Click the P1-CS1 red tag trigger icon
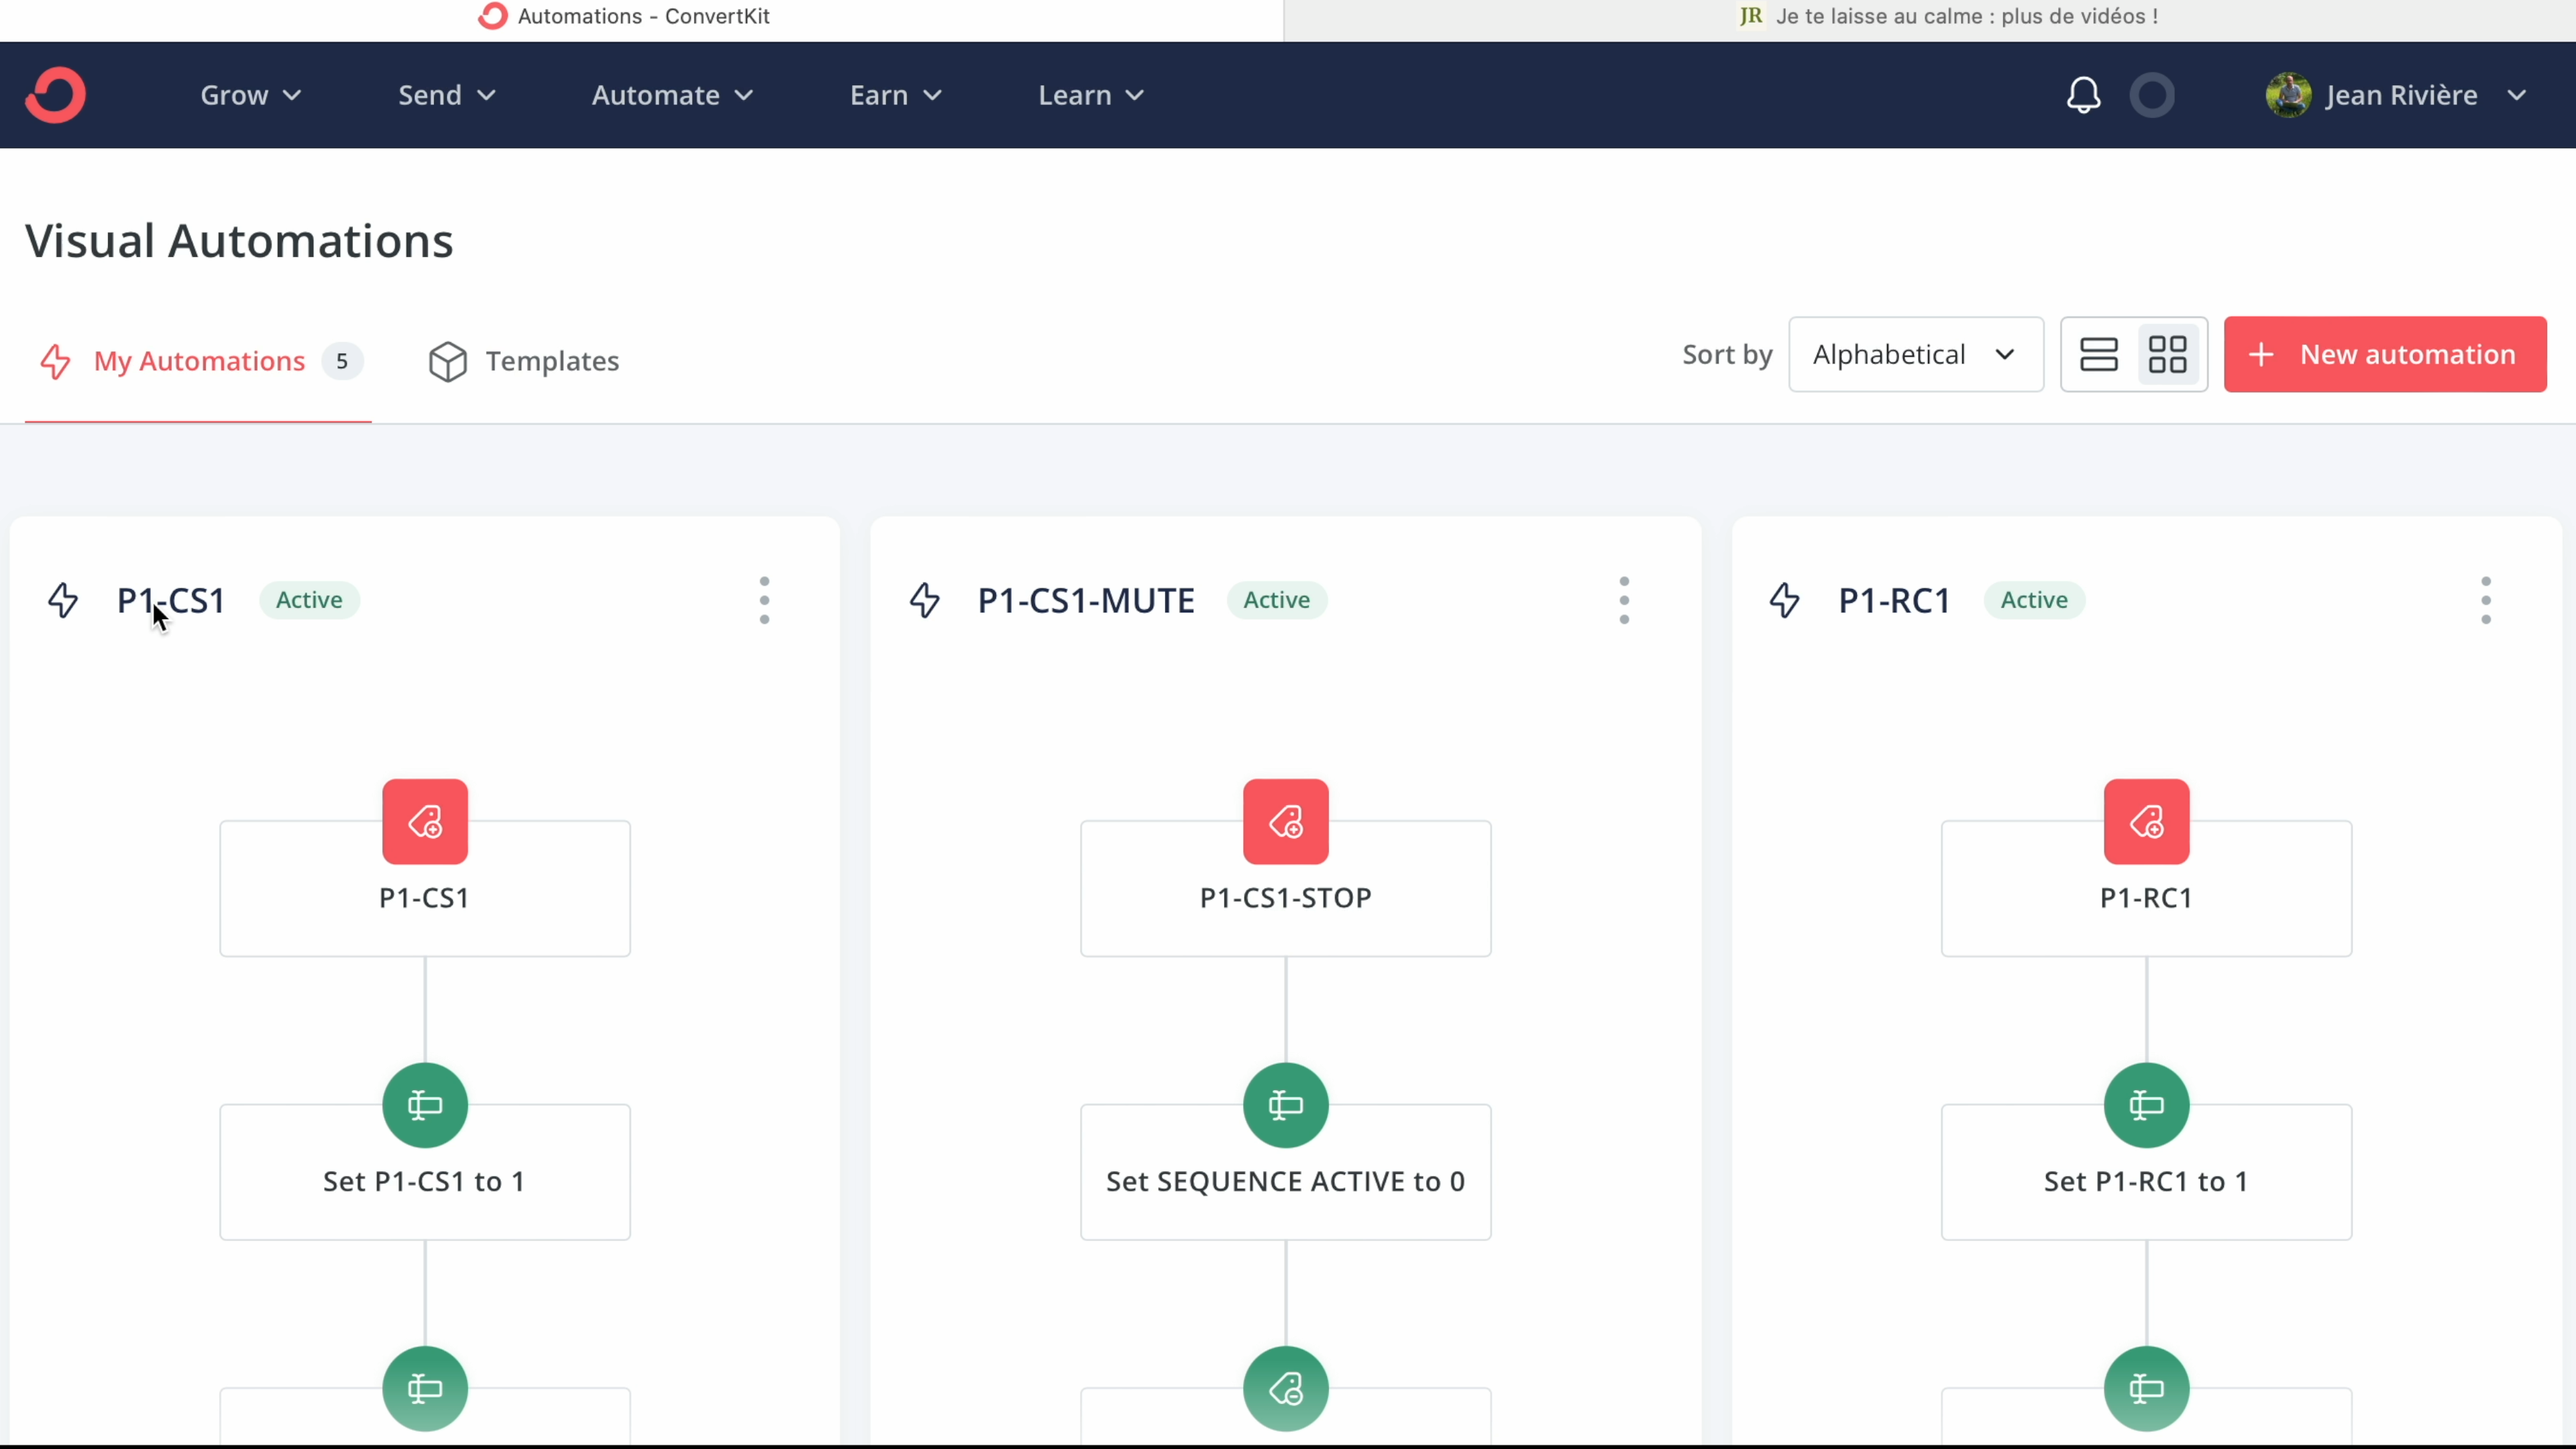This screenshot has height=1449, width=2576. [x=425, y=822]
